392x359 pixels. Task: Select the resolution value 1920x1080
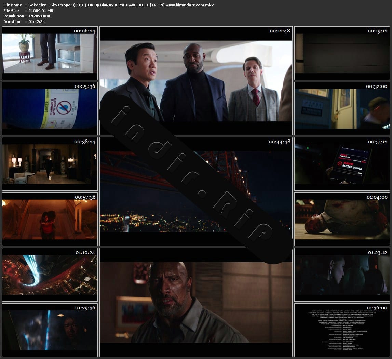(x=39, y=16)
